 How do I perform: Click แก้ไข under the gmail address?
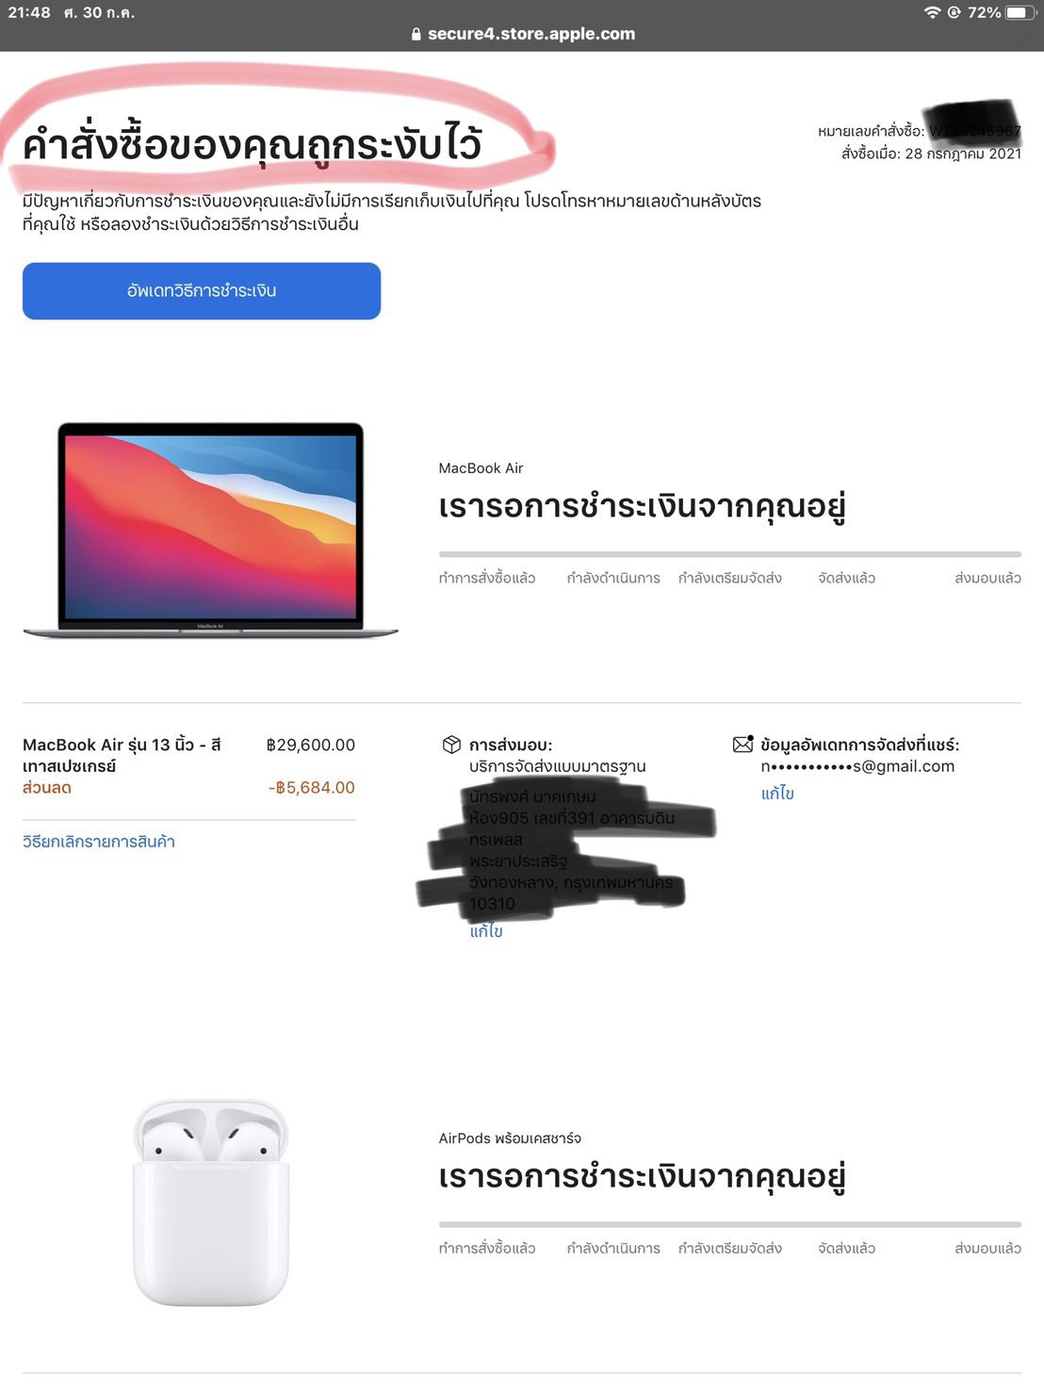(x=777, y=794)
